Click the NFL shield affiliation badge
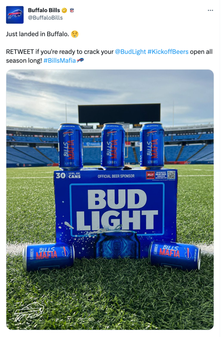Viewport: 223px width, 337px height. [x=72, y=10]
